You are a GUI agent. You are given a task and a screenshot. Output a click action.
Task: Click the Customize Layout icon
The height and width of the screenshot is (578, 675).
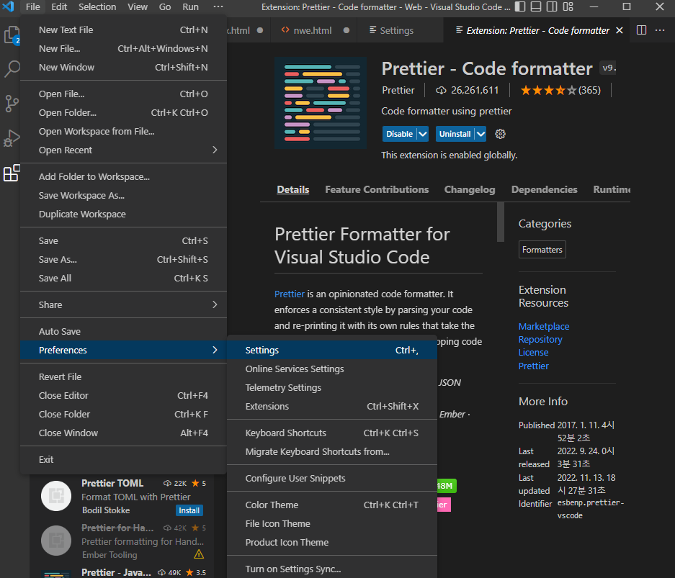click(568, 6)
